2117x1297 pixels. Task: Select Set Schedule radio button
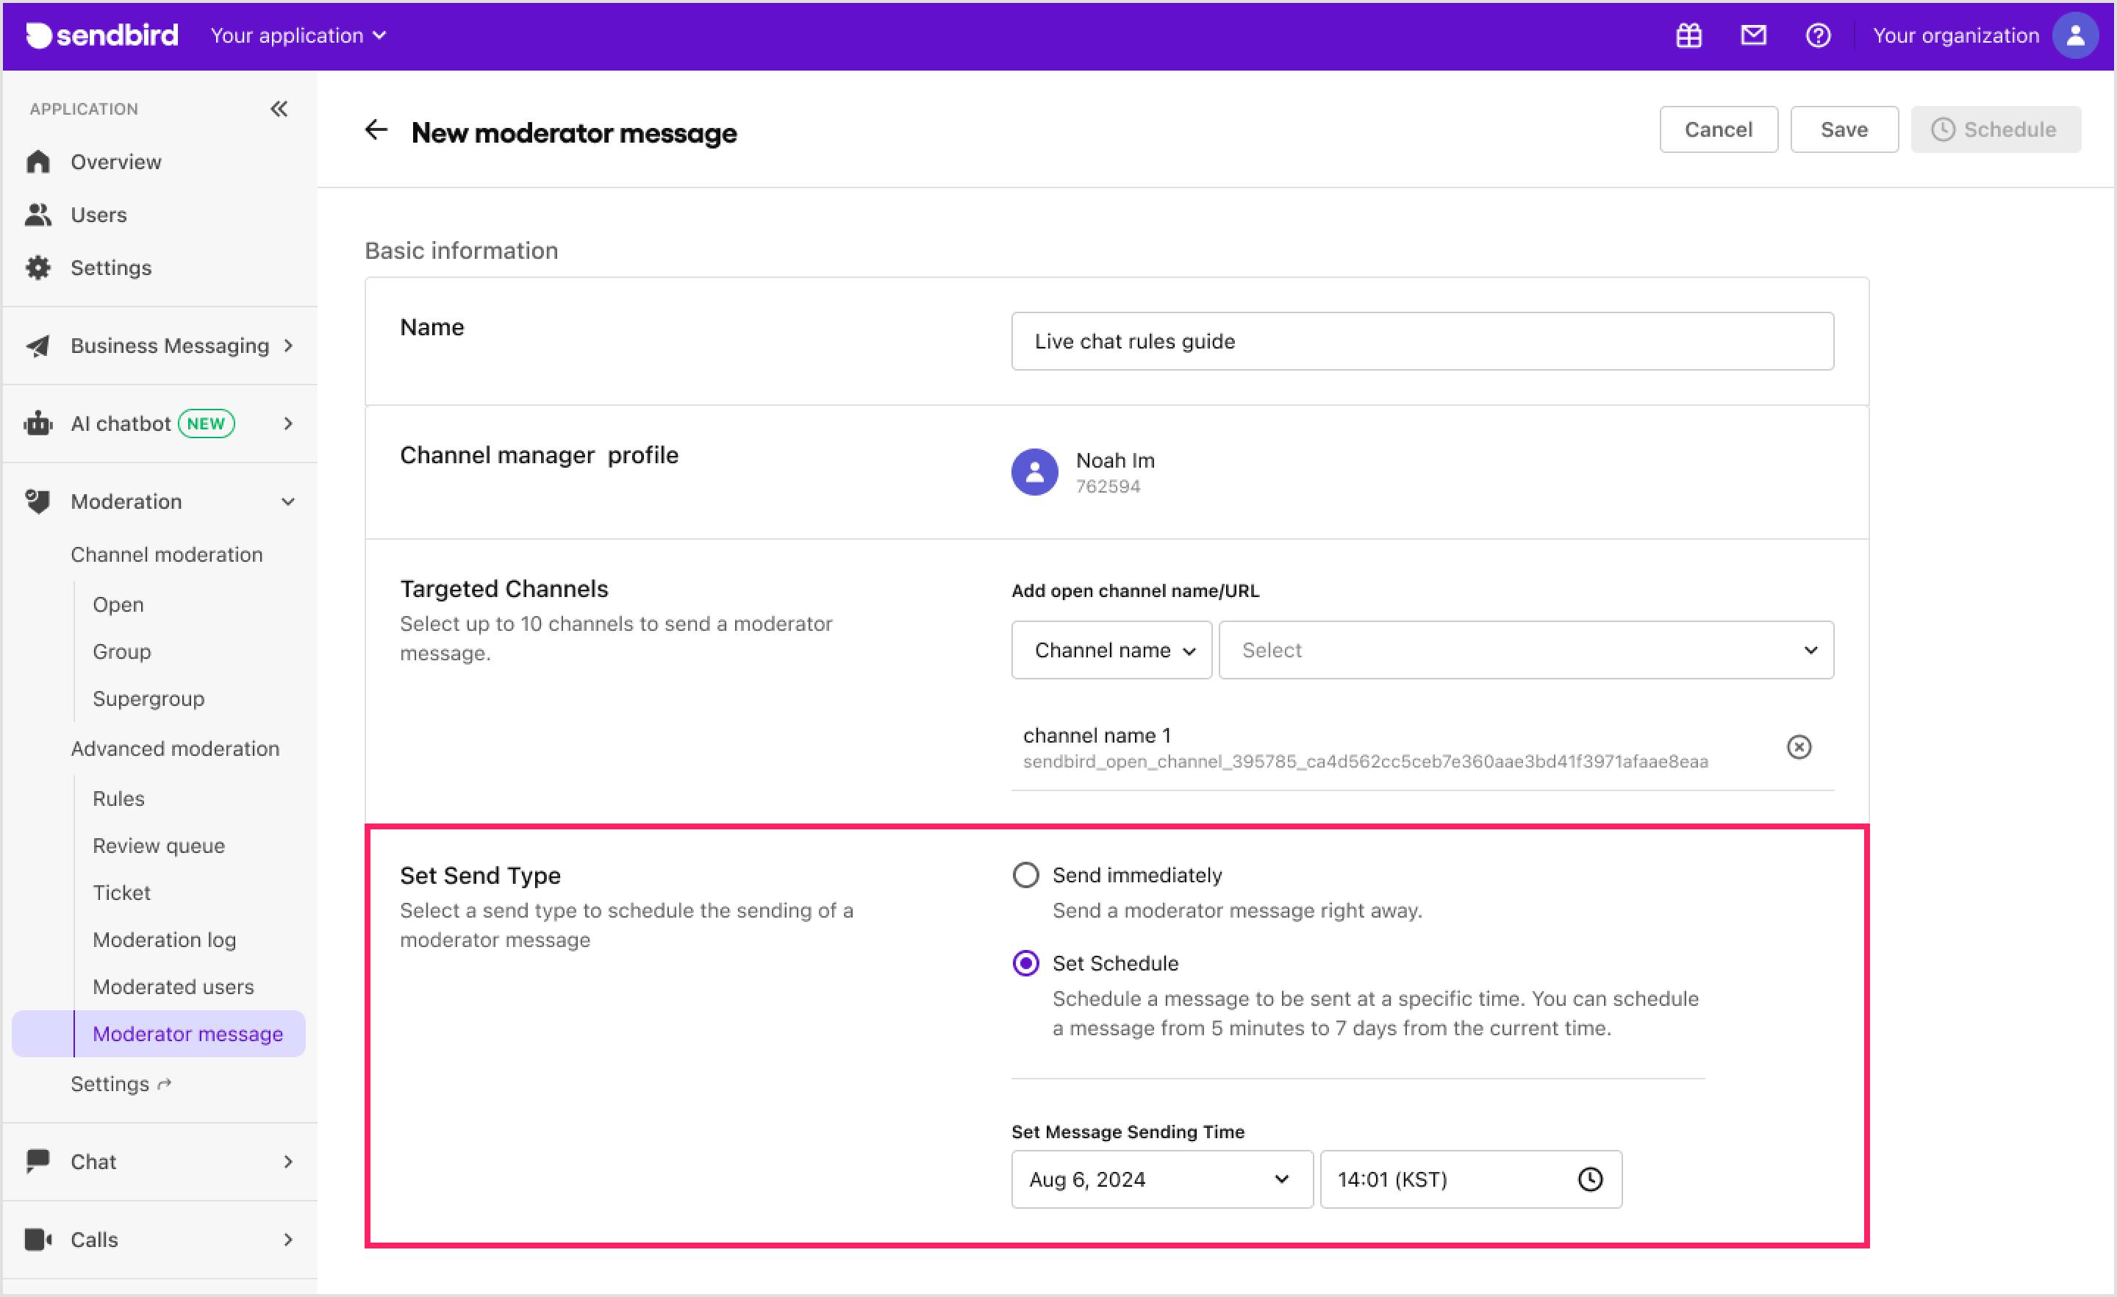pos(1026,963)
